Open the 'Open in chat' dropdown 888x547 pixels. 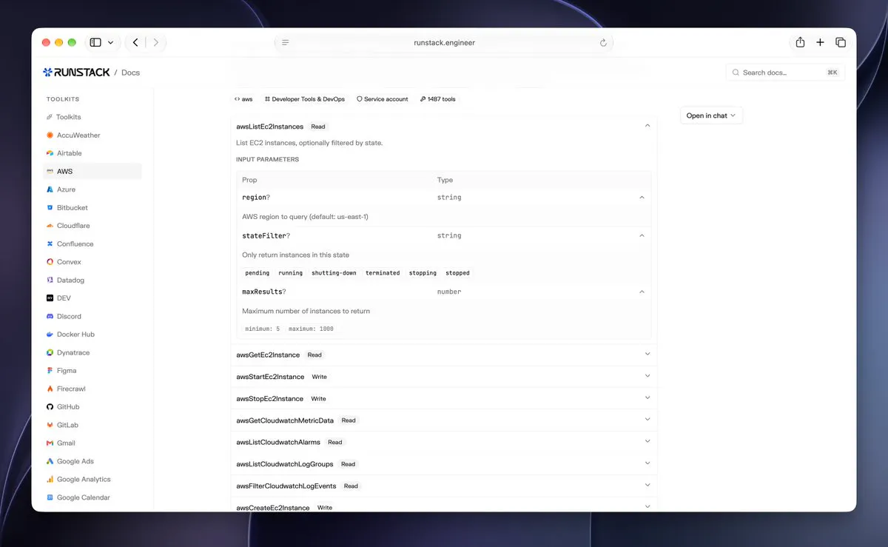(711, 115)
